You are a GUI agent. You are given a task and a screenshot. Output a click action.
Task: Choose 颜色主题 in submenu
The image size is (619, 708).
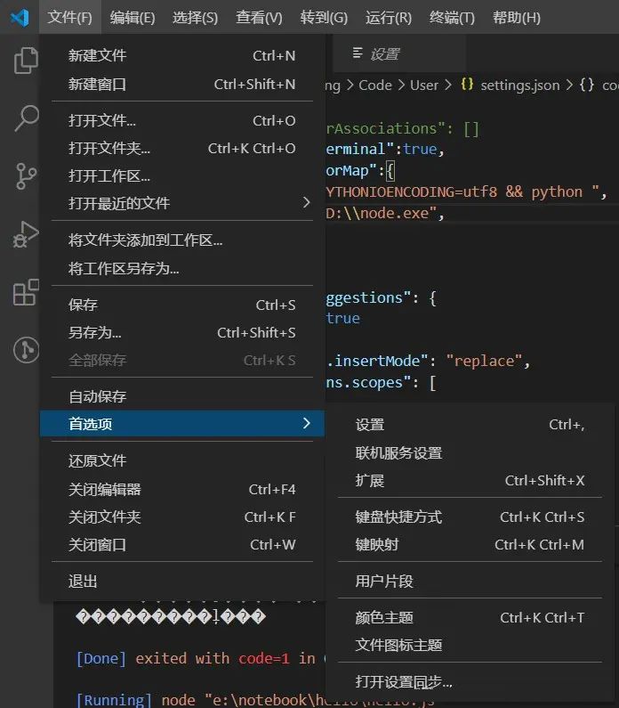470,617
